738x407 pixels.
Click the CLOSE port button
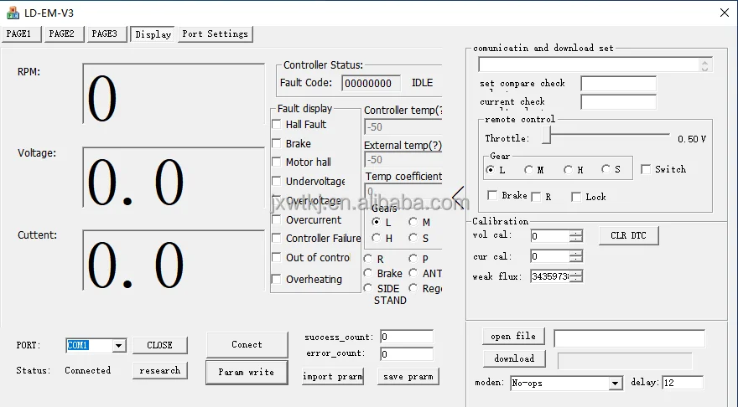pyautogui.click(x=160, y=345)
